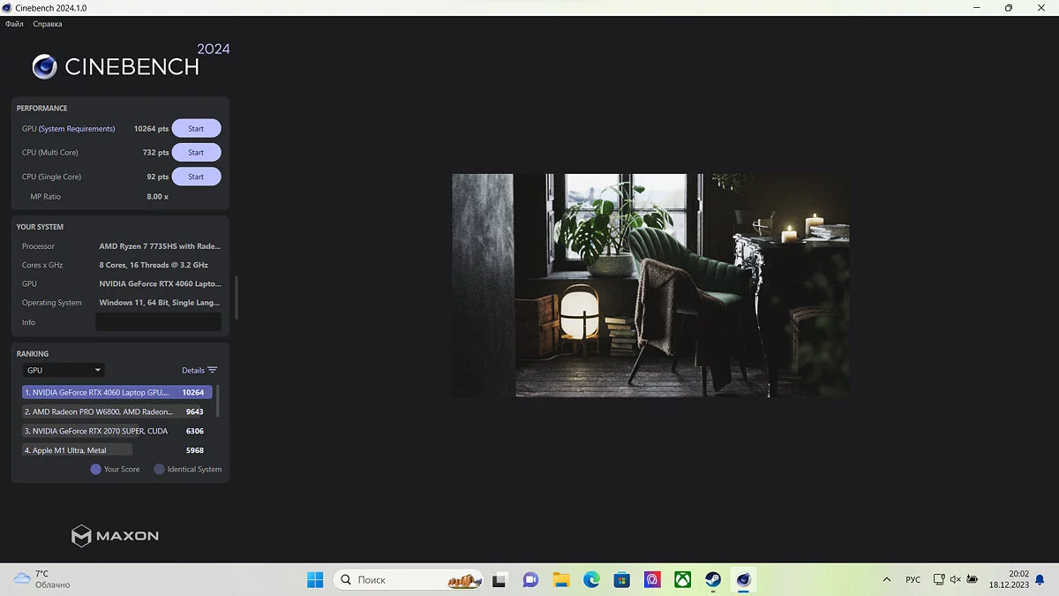The height and width of the screenshot is (596, 1059).
Task: Start the GPU benchmark test
Action: pyautogui.click(x=196, y=129)
